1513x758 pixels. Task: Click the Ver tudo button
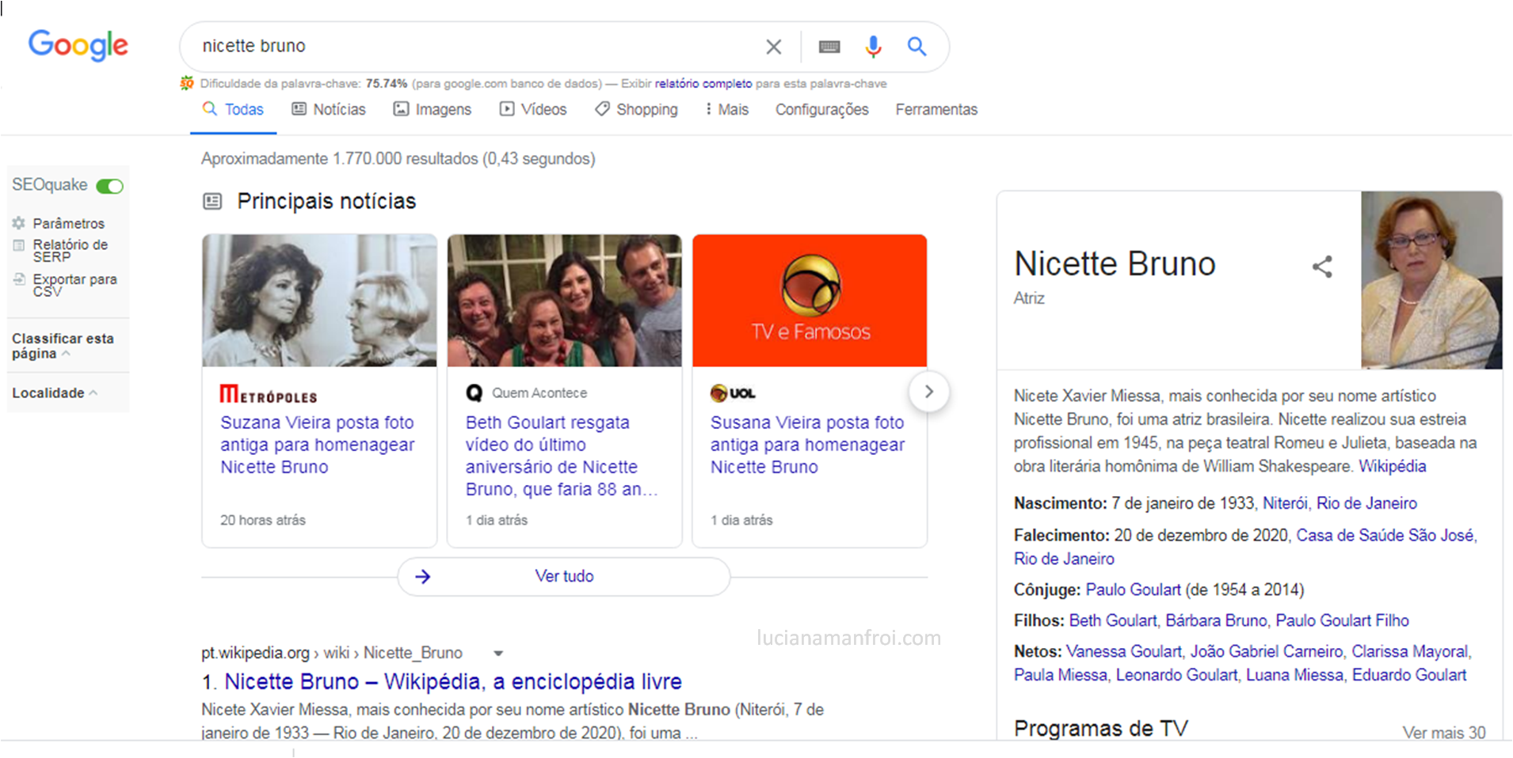point(563,576)
